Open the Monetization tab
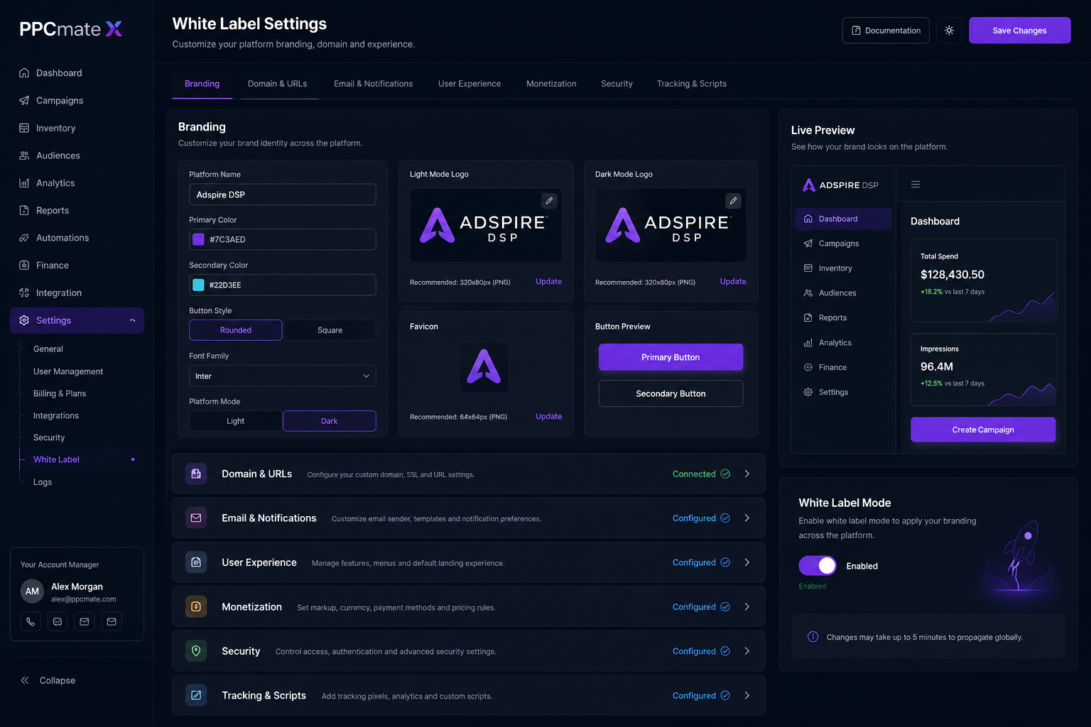This screenshot has height=727, width=1091. click(x=551, y=84)
